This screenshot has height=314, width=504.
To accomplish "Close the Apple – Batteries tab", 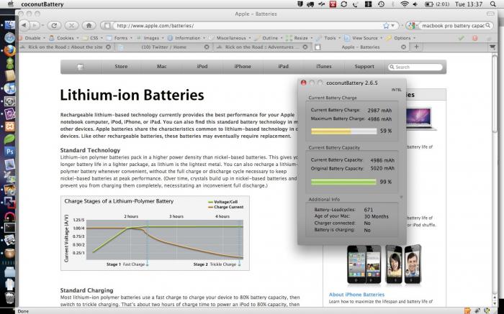I will tap(403, 47).
